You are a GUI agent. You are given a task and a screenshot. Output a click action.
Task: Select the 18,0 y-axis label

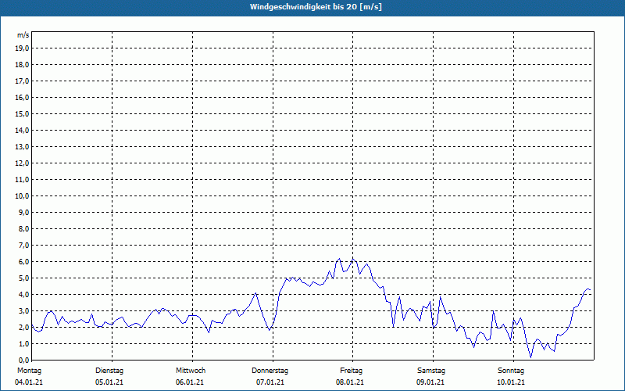[x=22, y=65]
